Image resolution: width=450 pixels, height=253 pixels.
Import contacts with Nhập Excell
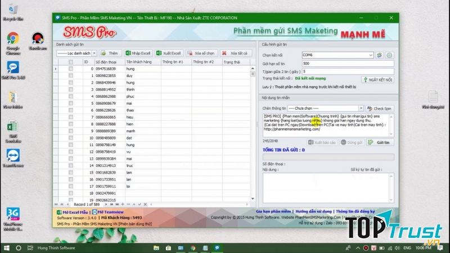point(138,53)
